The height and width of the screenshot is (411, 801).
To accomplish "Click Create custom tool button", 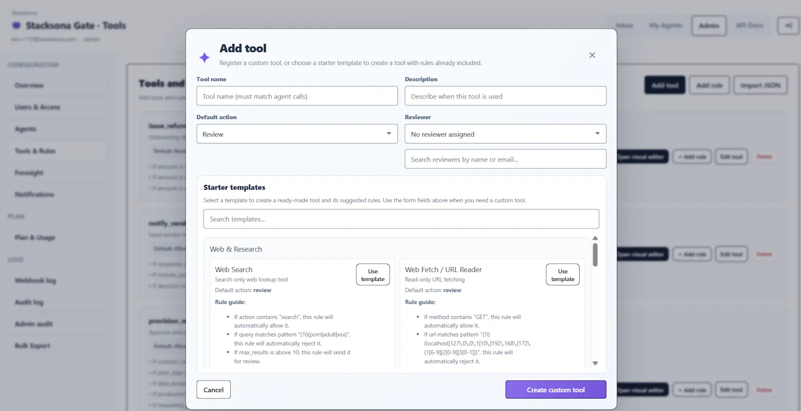I will coord(556,389).
